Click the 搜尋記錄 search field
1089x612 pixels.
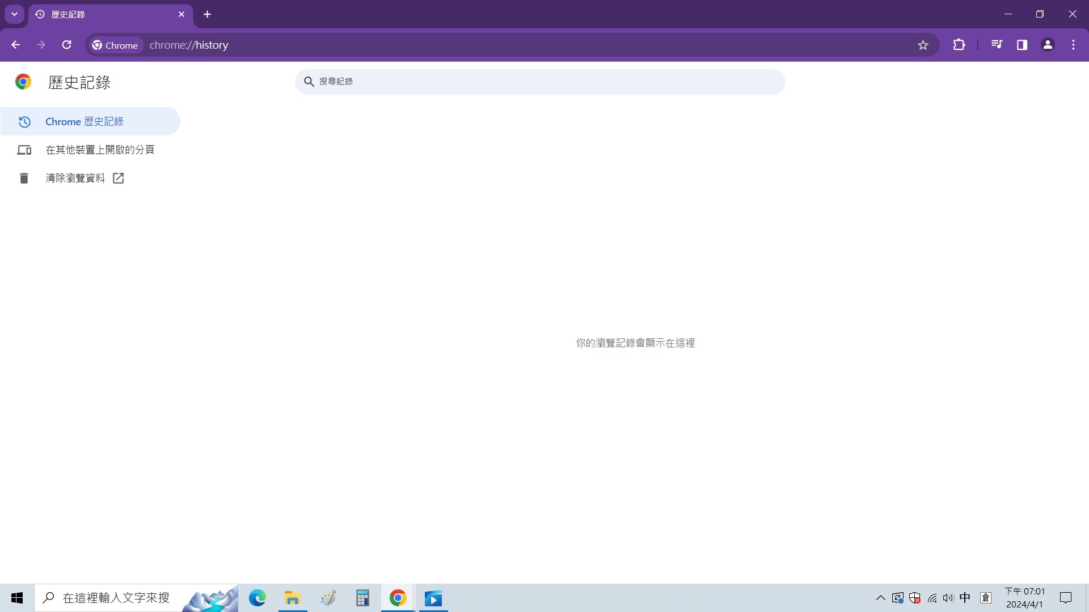tap(539, 82)
